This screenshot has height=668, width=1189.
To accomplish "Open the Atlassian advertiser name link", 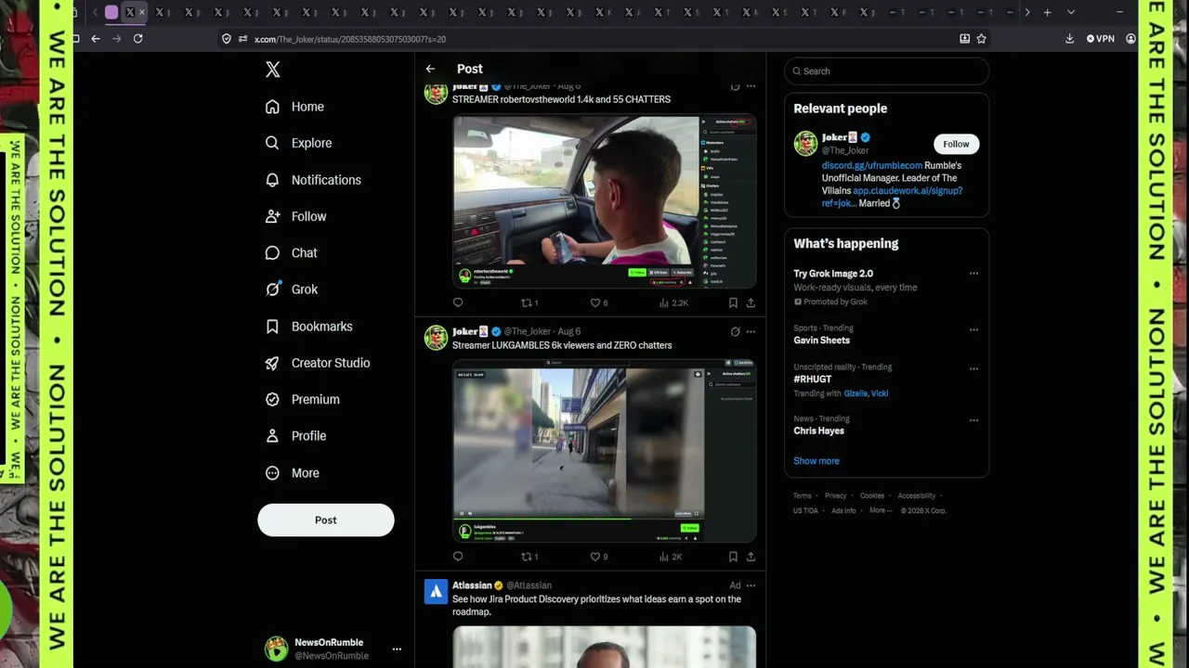I will pyautogui.click(x=472, y=585).
